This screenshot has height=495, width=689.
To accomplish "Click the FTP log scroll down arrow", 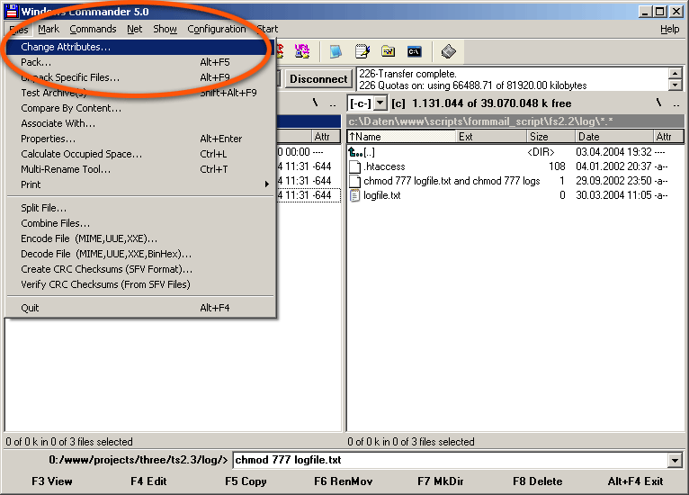I will click(675, 85).
